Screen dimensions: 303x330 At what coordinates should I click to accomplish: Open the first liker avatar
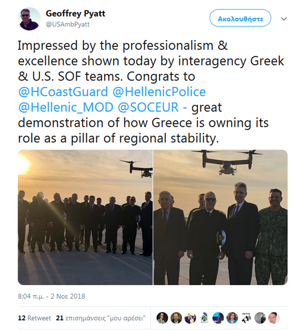[x=162, y=318]
